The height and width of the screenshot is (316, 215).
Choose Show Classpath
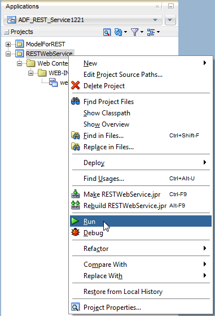tap(141, 113)
